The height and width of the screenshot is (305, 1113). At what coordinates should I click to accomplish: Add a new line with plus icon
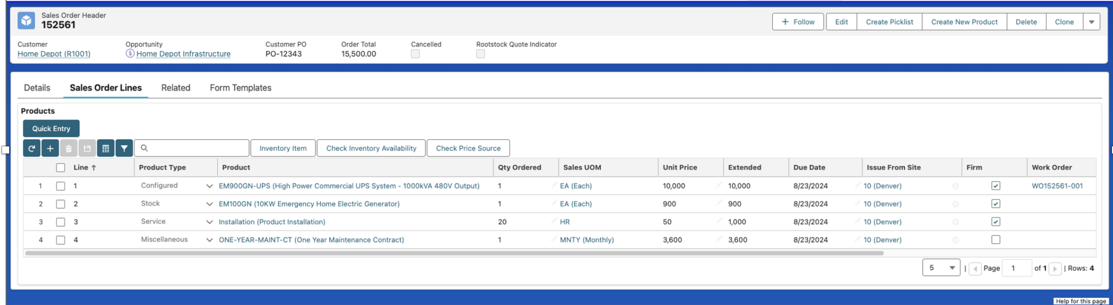[x=50, y=148]
